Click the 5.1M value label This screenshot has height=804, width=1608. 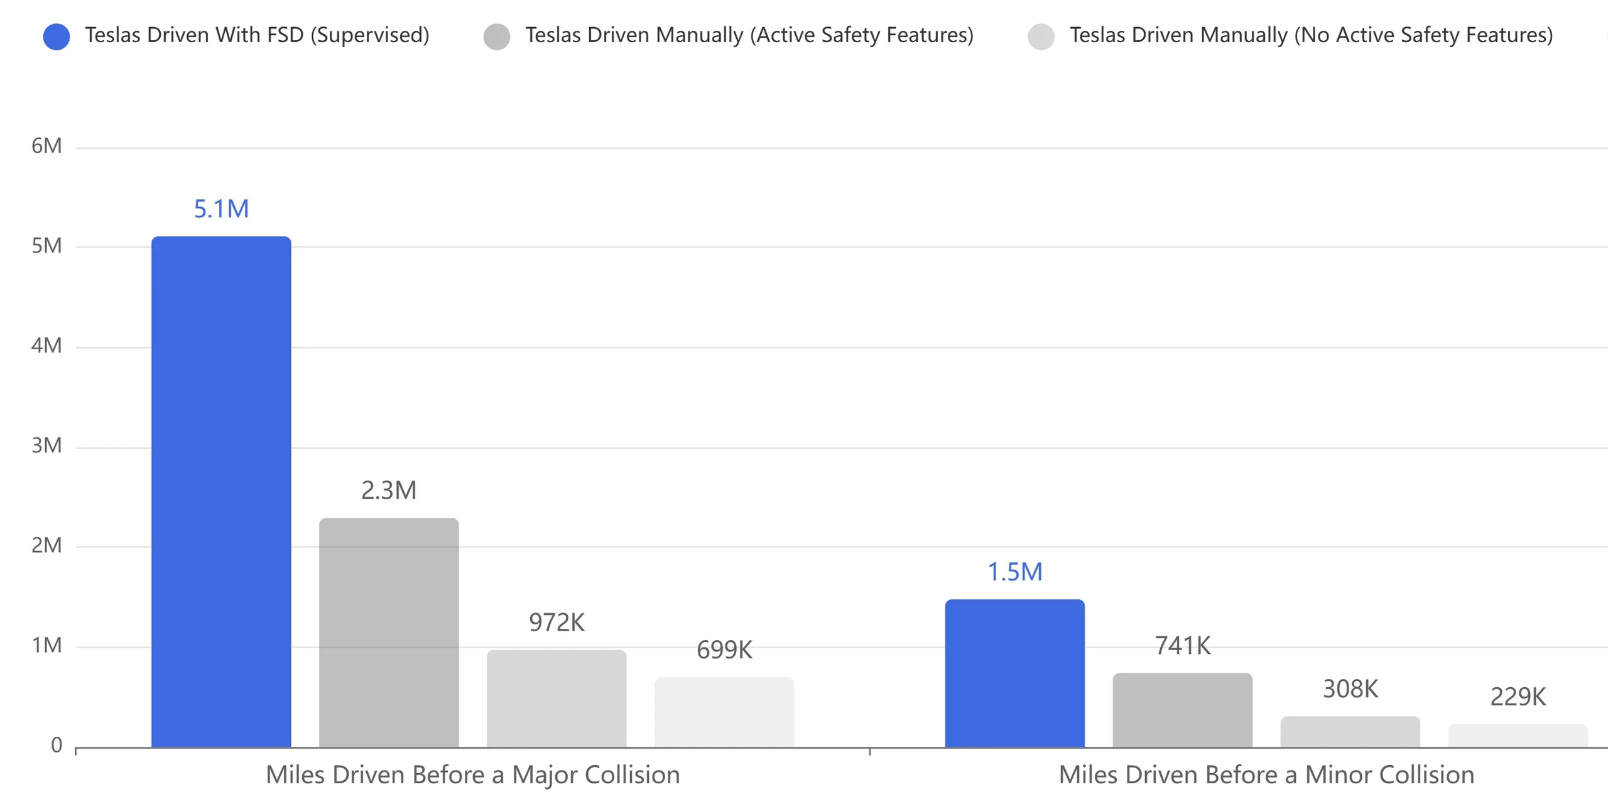(221, 209)
